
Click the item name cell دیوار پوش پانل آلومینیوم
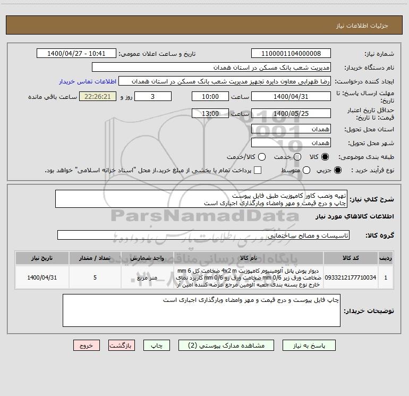pyautogui.click(x=249, y=277)
